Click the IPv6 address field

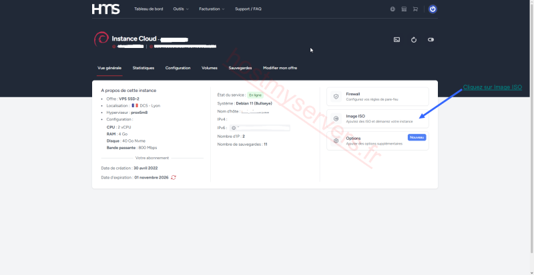coord(260,128)
